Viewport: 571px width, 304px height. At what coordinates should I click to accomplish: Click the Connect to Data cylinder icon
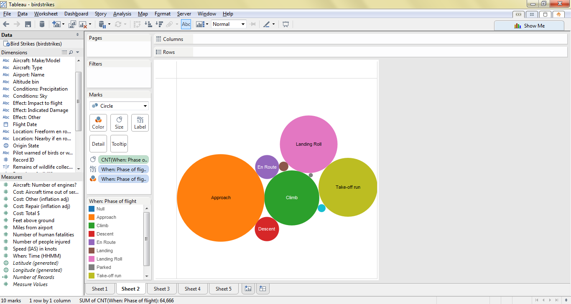click(42, 24)
